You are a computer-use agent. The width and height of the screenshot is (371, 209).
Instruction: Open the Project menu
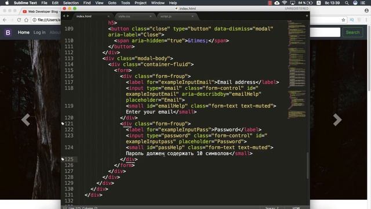[x=140, y=3]
